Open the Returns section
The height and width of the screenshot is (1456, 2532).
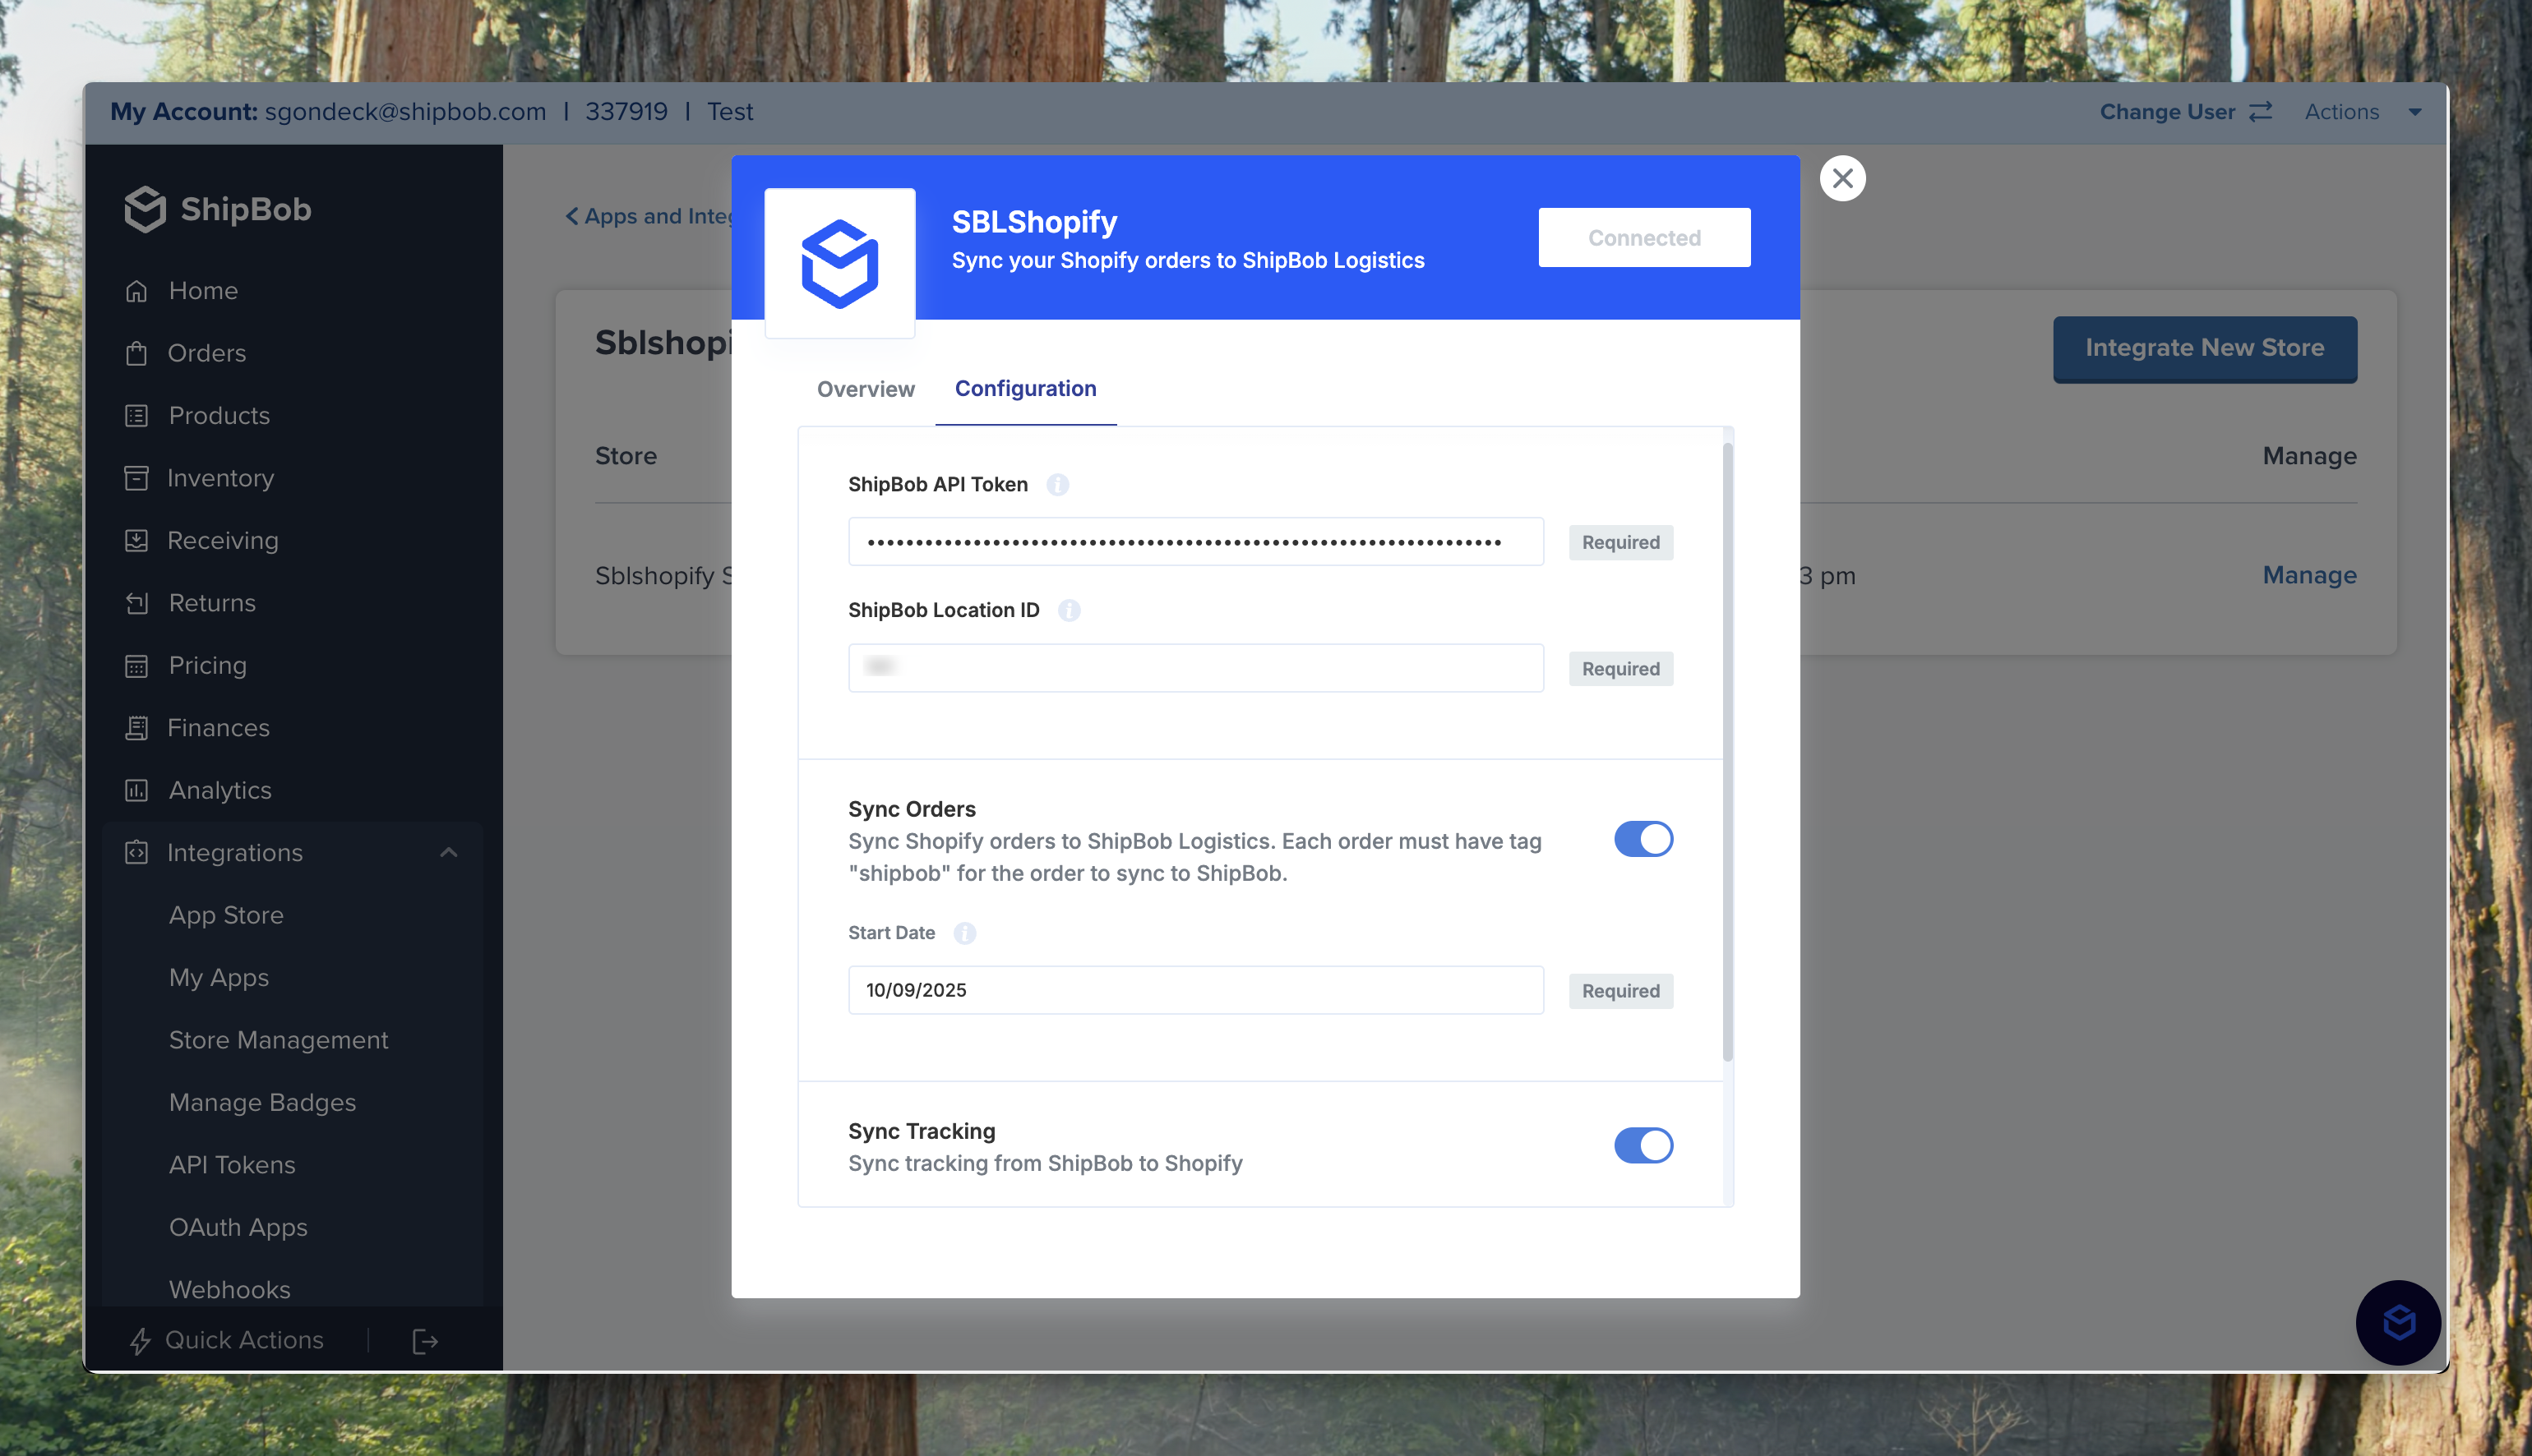point(211,602)
